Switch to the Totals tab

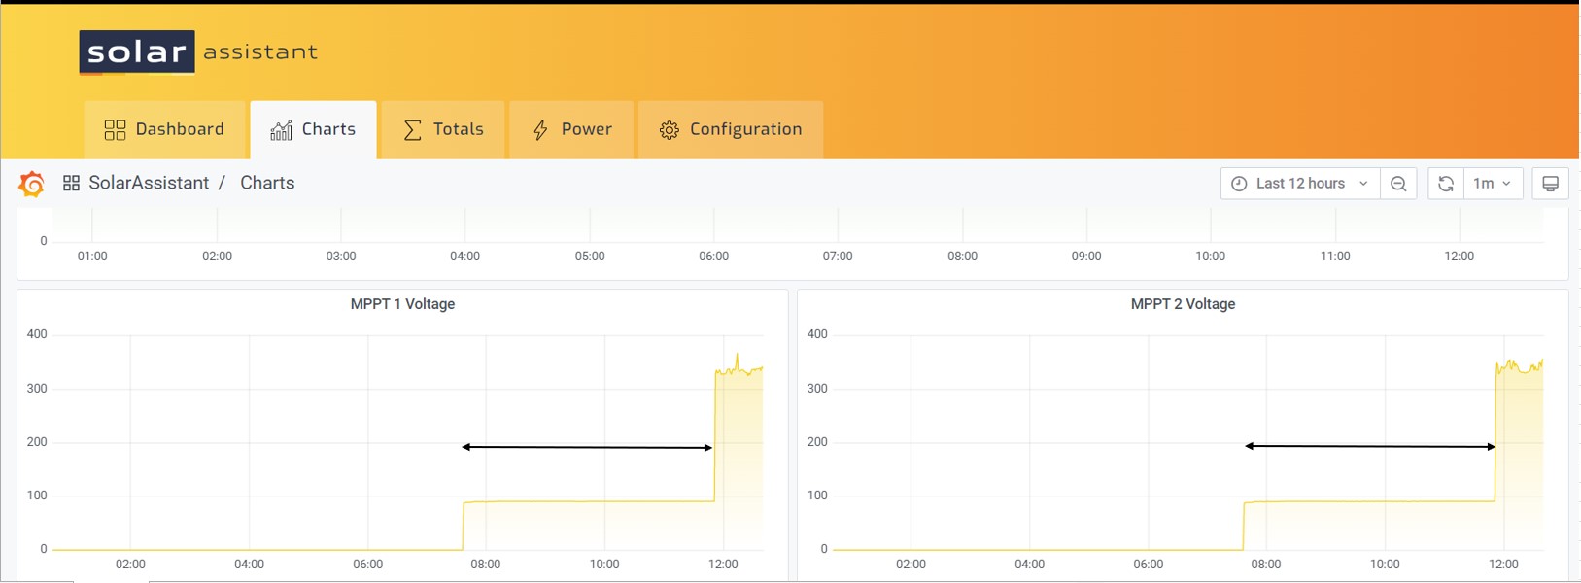click(x=443, y=129)
